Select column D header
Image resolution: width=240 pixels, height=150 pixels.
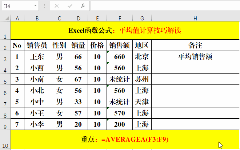[79, 19]
